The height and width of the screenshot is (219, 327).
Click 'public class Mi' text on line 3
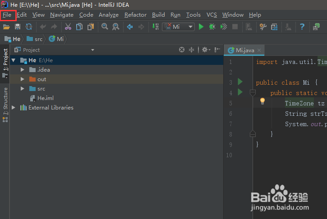[x=283, y=83]
